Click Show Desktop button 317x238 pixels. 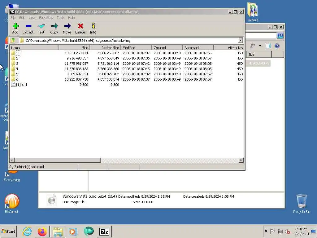point(313,231)
